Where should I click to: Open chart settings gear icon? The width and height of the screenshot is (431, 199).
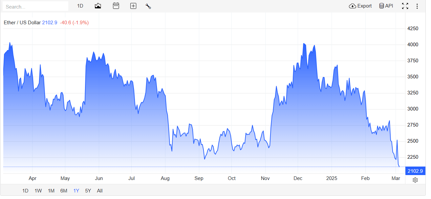coord(415,180)
